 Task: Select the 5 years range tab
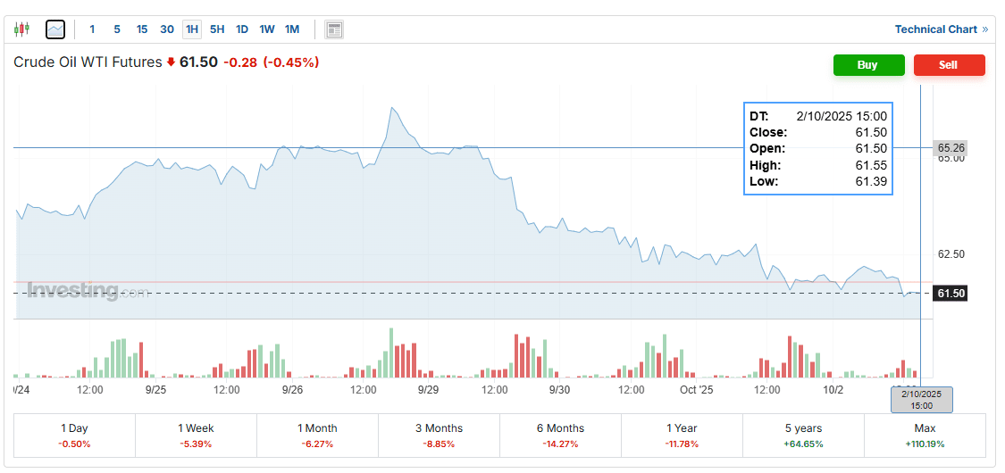pyautogui.click(x=803, y=435)
